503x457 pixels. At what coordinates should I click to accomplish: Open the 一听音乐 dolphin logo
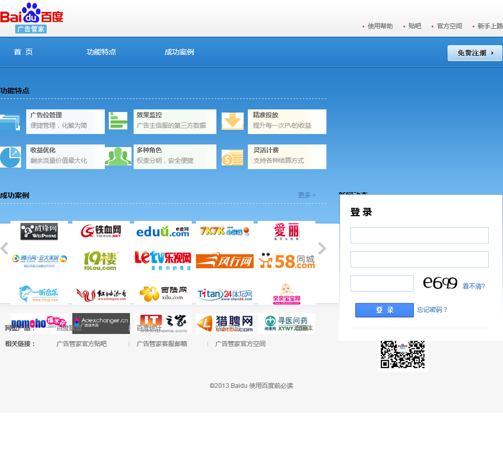pos(38,294)
